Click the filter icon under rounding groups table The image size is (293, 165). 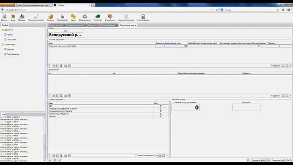coord(49,156)
